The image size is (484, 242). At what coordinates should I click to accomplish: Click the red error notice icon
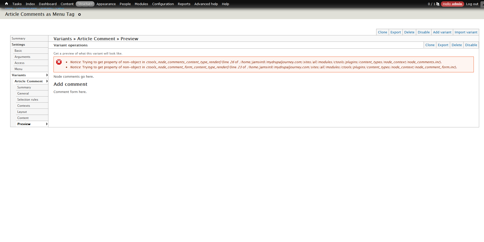[x=59, y=62]
